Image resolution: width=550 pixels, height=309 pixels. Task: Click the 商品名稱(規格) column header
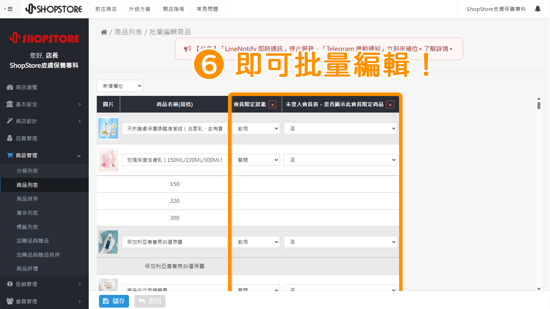(x=175, y=104)
